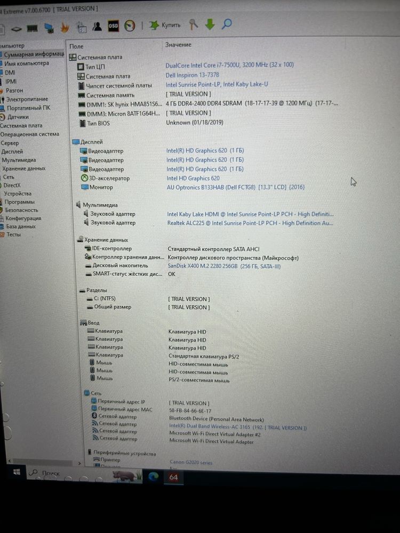
Task: Open the Intel Kaby Lake HDMI link
Action: pos(250,214)
